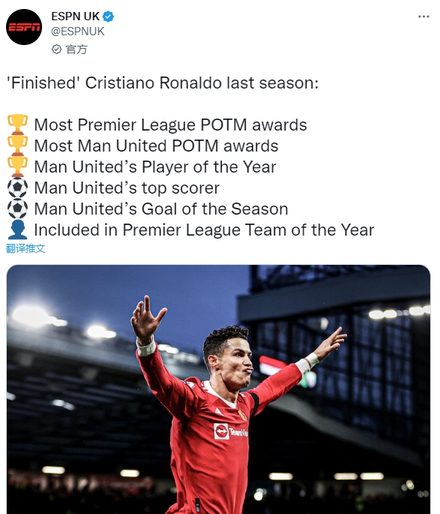Click the ESPN UK display name

pyautogui.click(x=75, y=17)
